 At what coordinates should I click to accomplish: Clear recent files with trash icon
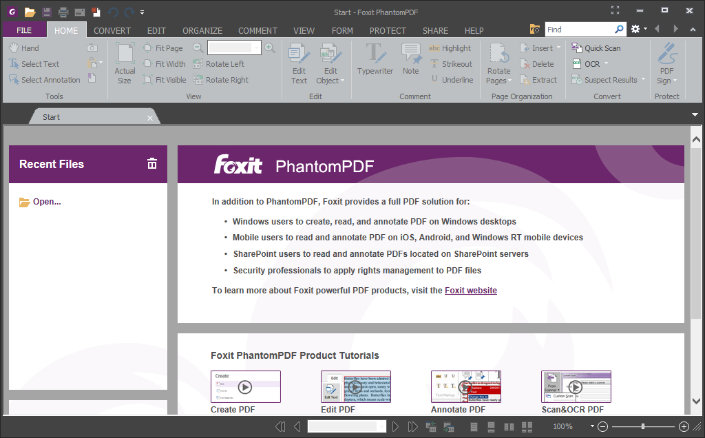pos(152,164)
